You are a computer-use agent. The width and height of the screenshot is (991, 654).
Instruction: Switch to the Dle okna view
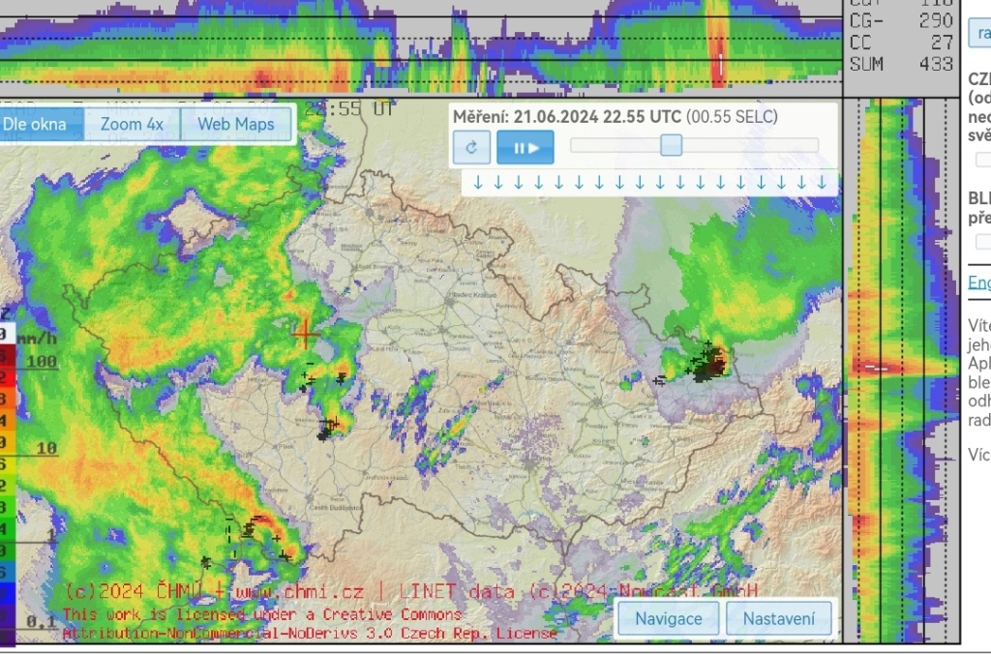point(36,124)
